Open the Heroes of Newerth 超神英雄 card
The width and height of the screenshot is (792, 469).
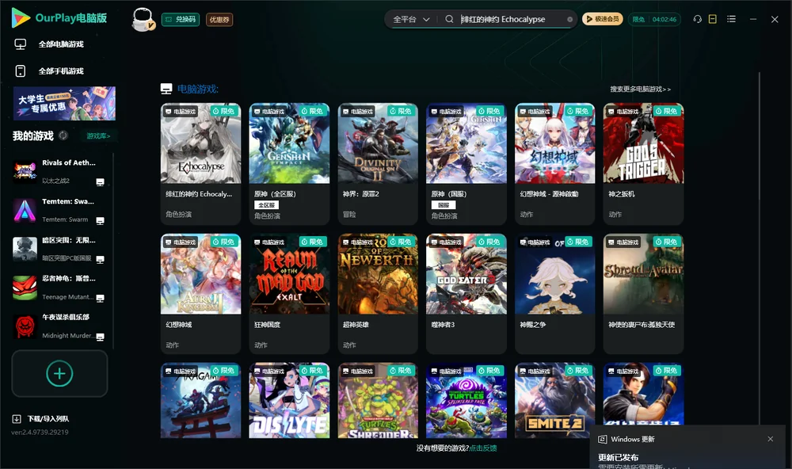point(378,294)
